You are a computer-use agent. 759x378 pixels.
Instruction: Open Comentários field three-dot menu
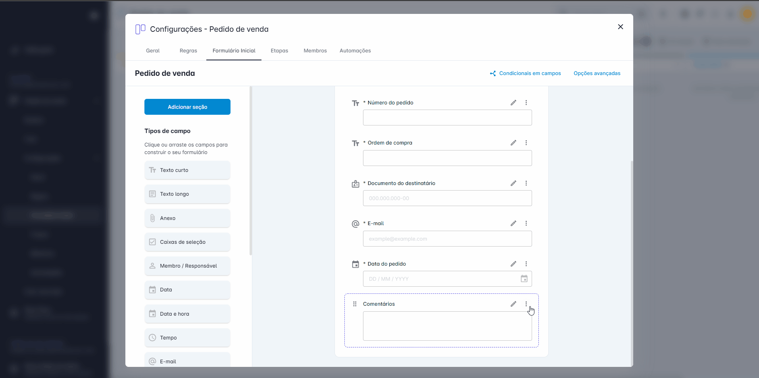pyautogui.click(x=526, y=304)
